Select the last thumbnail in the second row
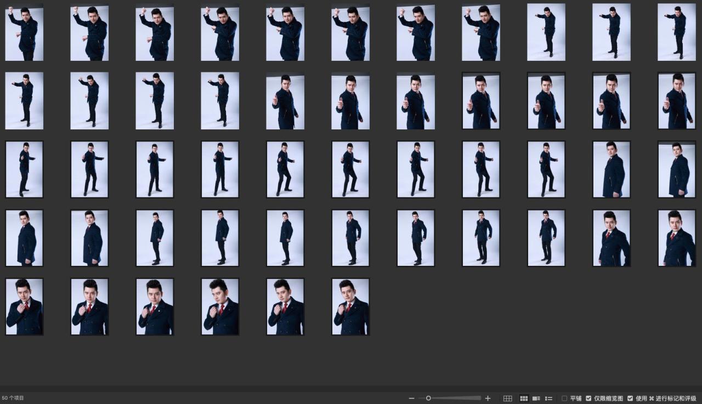 click(x=676, y=101)
